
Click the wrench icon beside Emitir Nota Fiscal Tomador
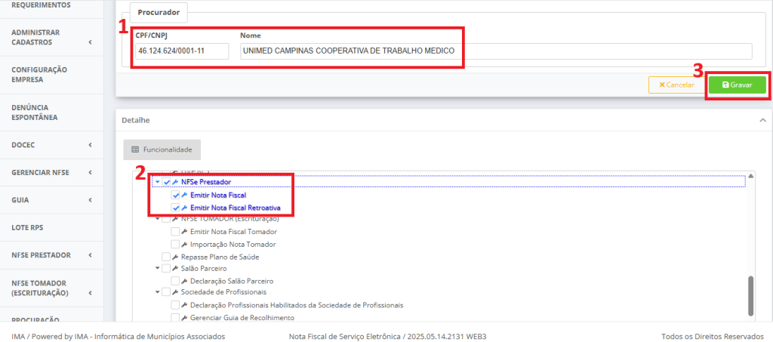click(184, 232)
